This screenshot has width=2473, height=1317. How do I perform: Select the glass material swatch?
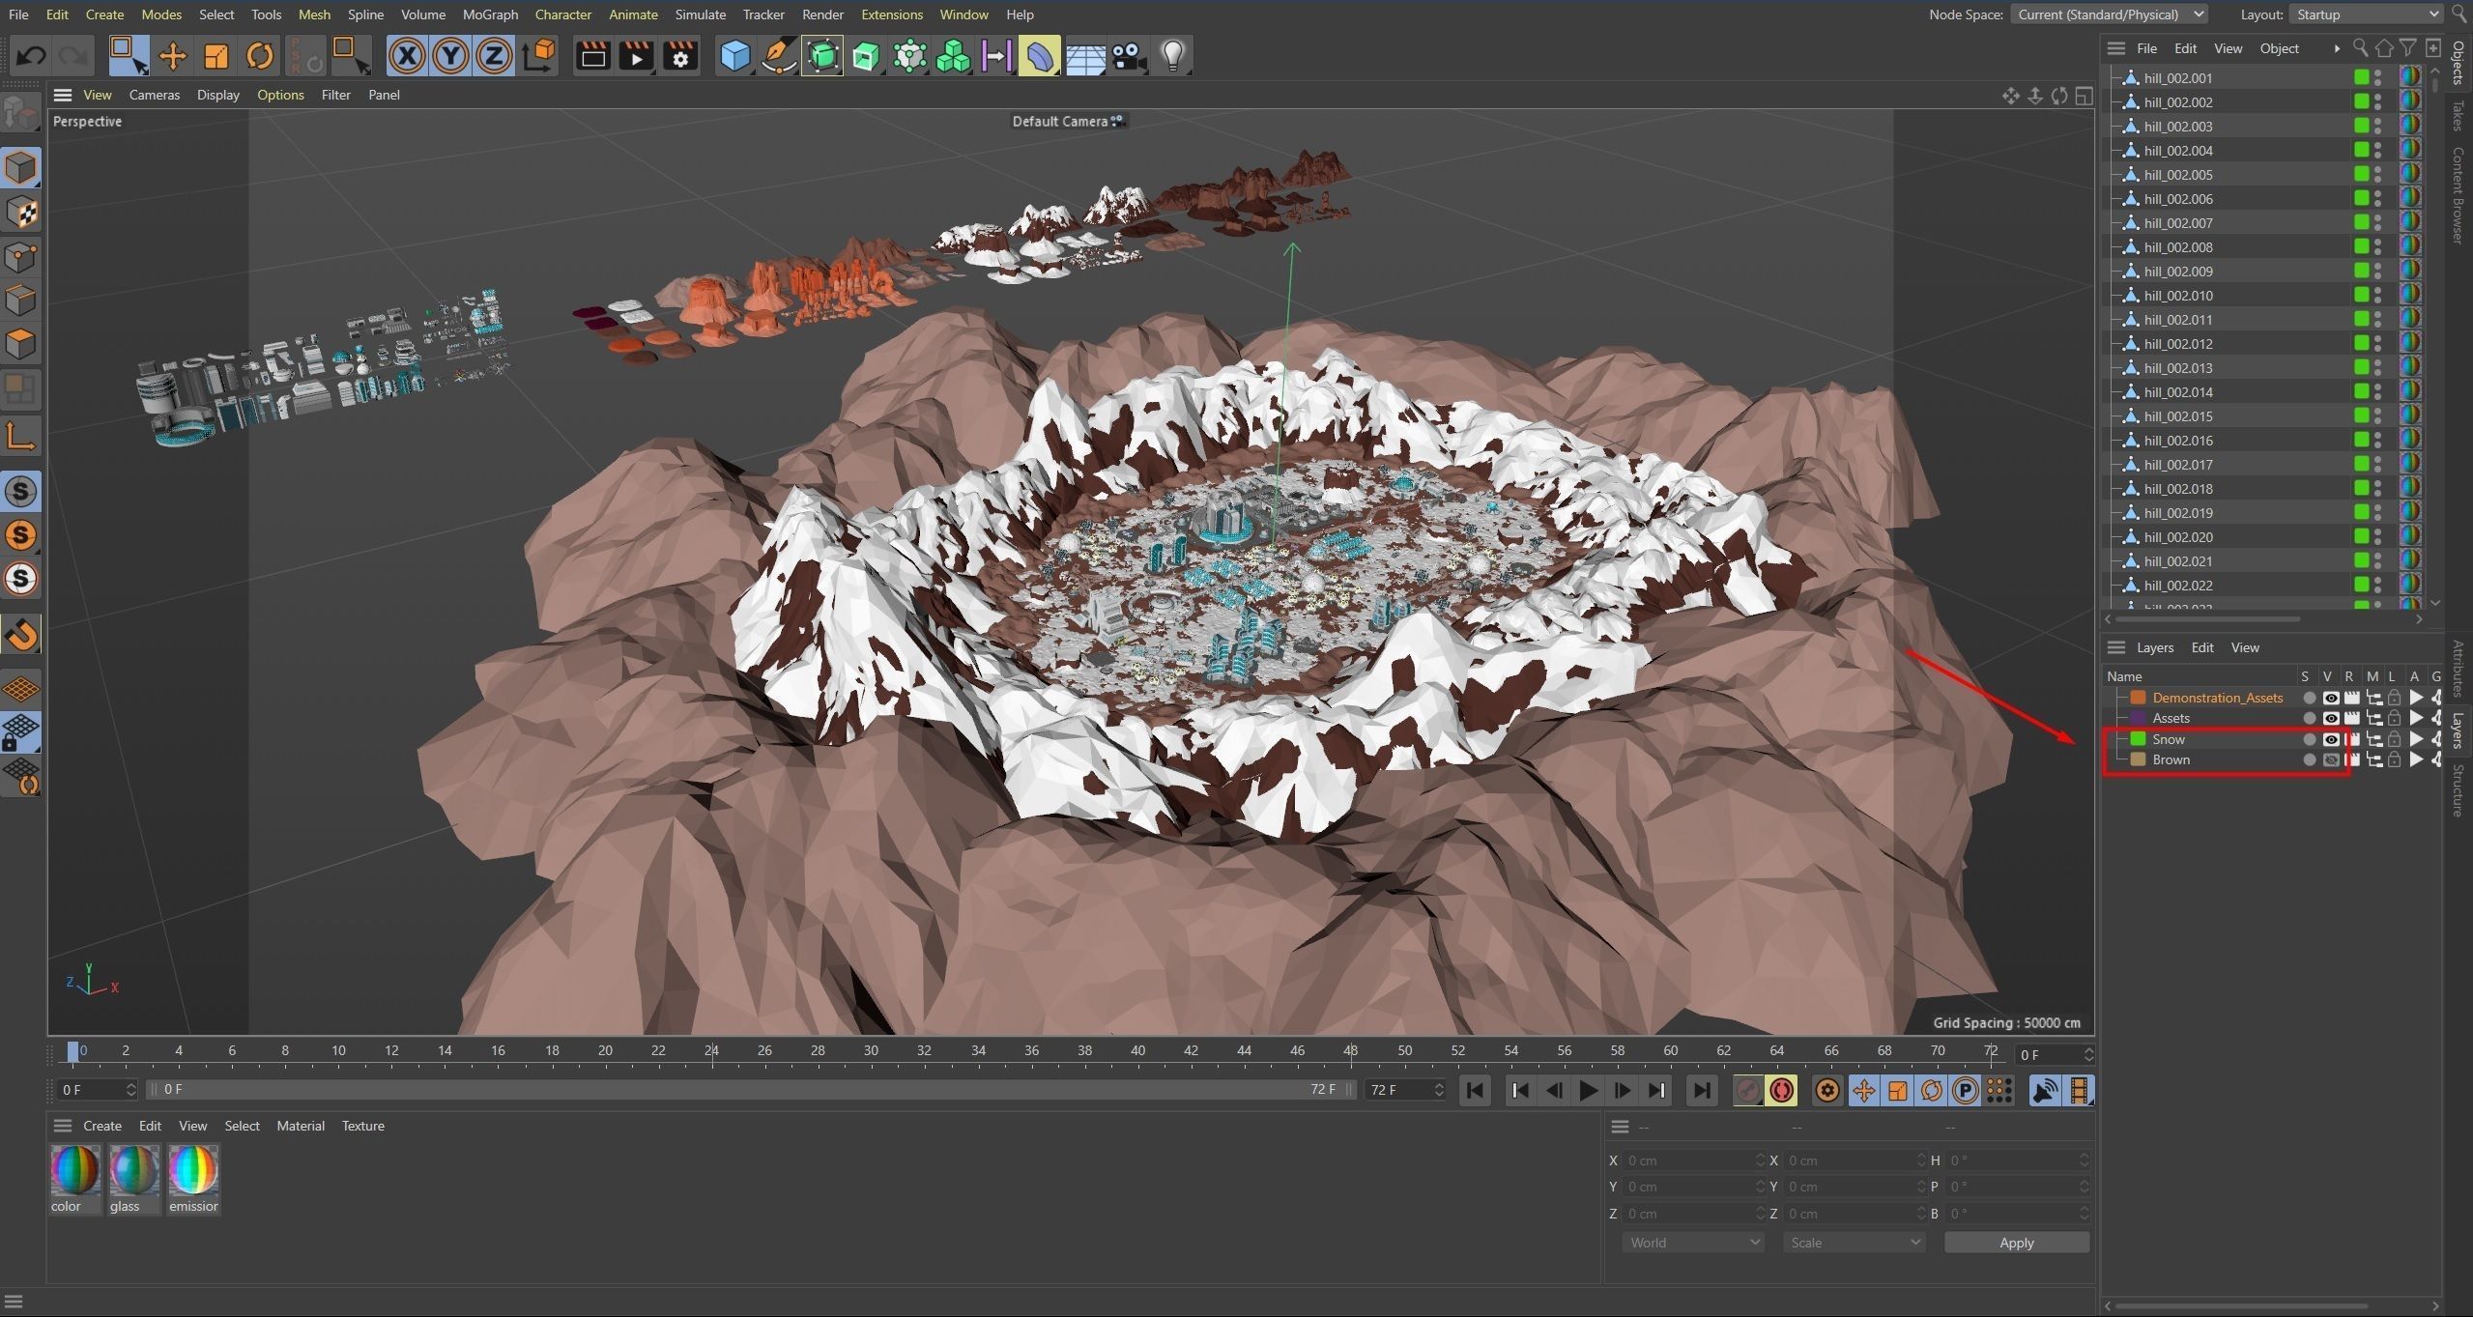(133, 1171)
